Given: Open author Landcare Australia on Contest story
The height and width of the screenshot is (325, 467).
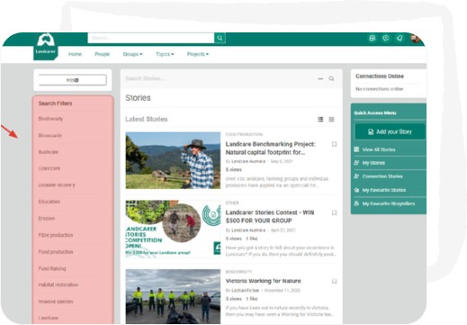Looking at the screenshot, I should (x=248, y=230).
